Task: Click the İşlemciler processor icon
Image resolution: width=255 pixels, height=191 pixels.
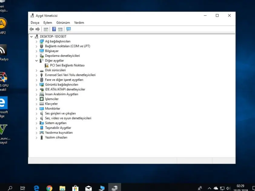Action: click(41, 99)
